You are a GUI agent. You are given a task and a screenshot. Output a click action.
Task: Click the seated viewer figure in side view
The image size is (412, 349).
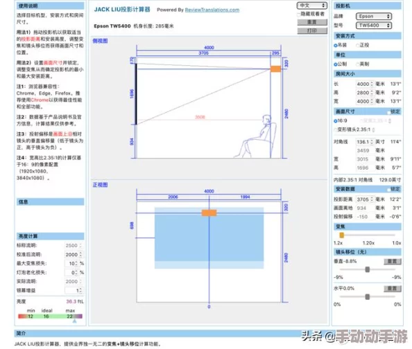coord(256,136)
